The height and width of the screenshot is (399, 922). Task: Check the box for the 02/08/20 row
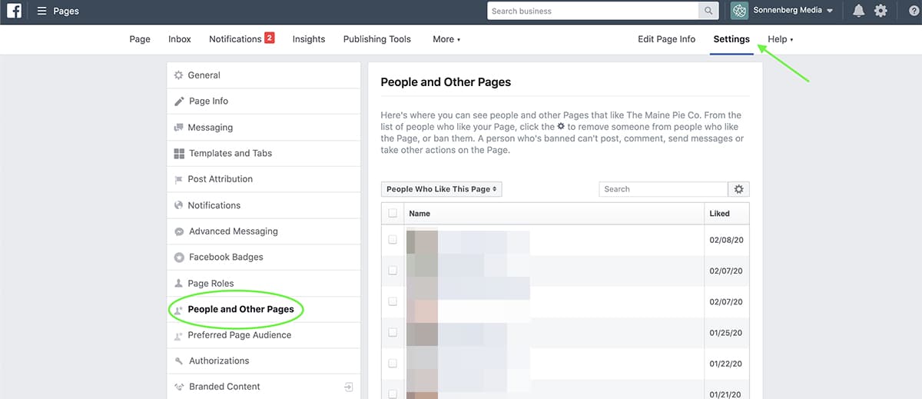[393, 240]
